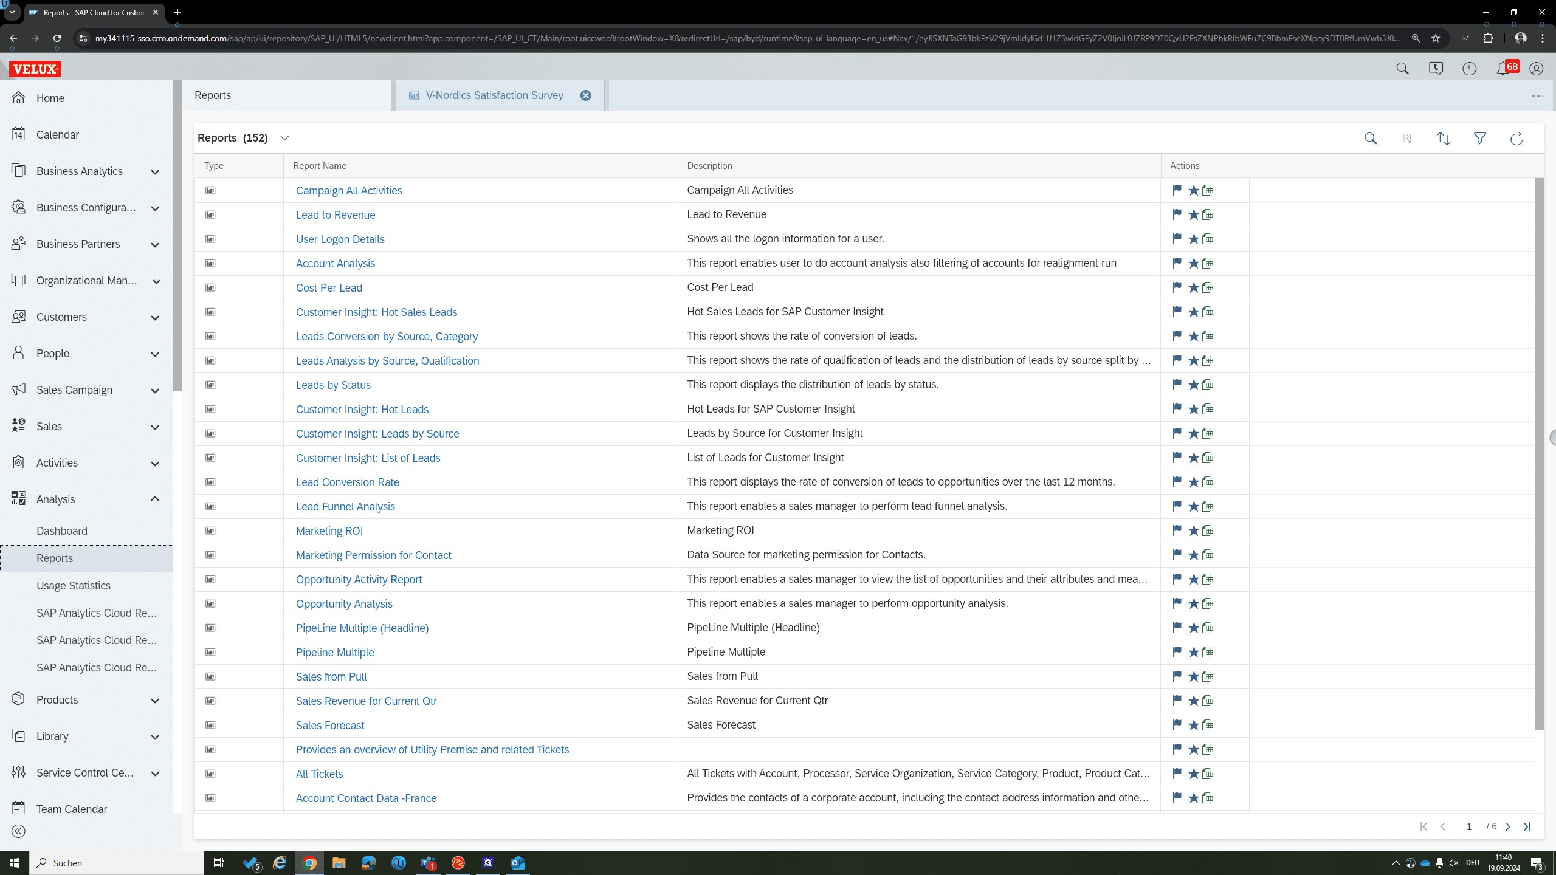Reload the browser page
This screenshot has height=875, width=1556.
coord(57,38)
